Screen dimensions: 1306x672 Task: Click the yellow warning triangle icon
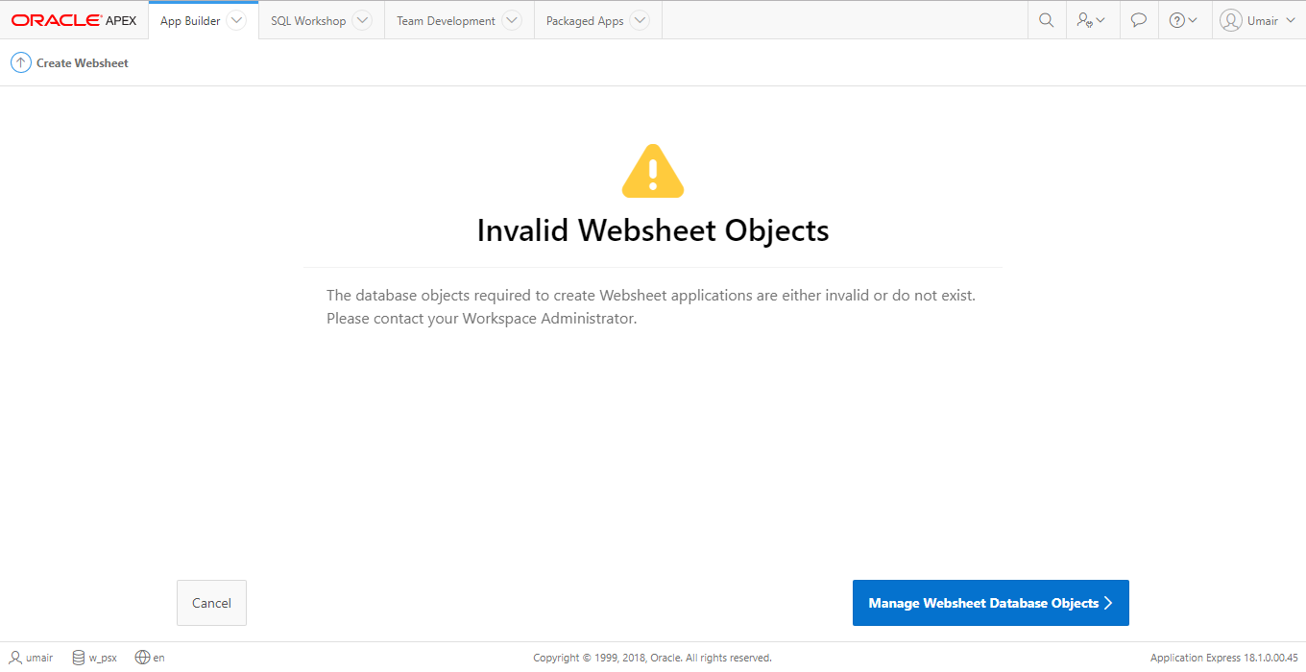(653, 171)
